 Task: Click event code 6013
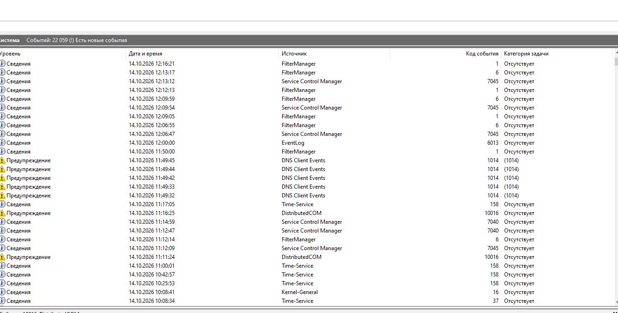(x=492, y=143)
